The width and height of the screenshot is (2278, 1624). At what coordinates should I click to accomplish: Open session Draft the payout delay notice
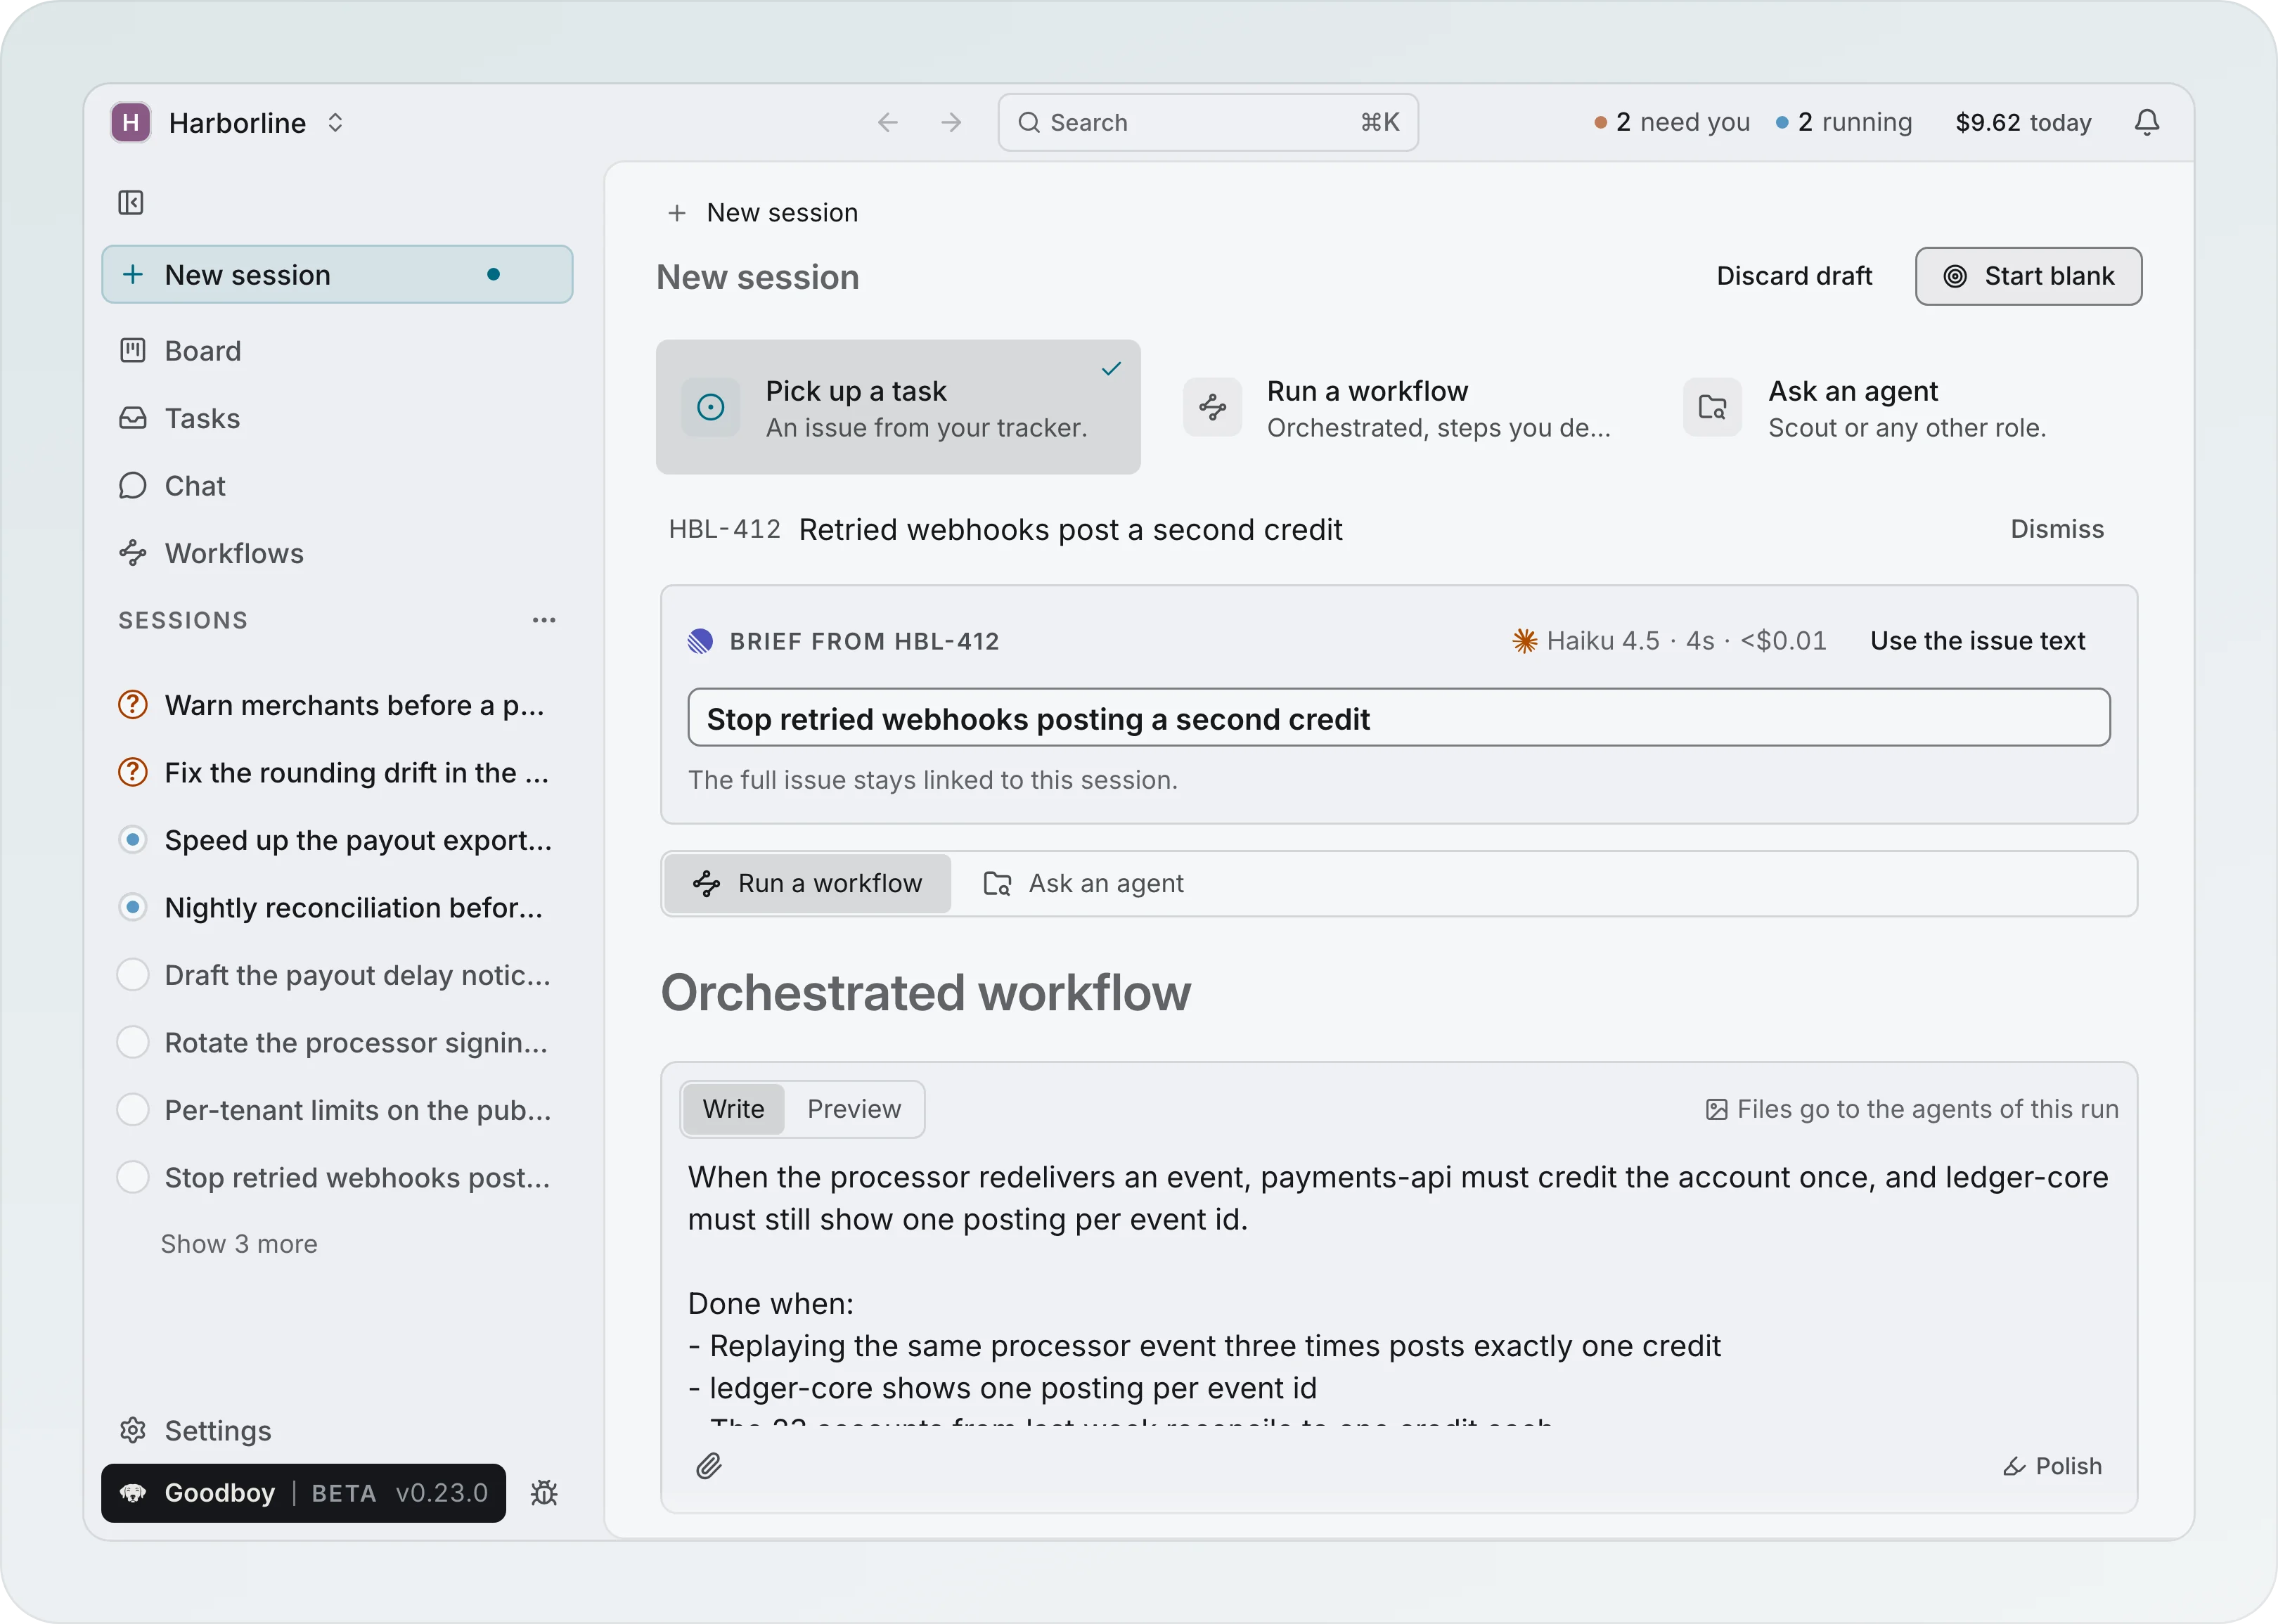point(337,975)
